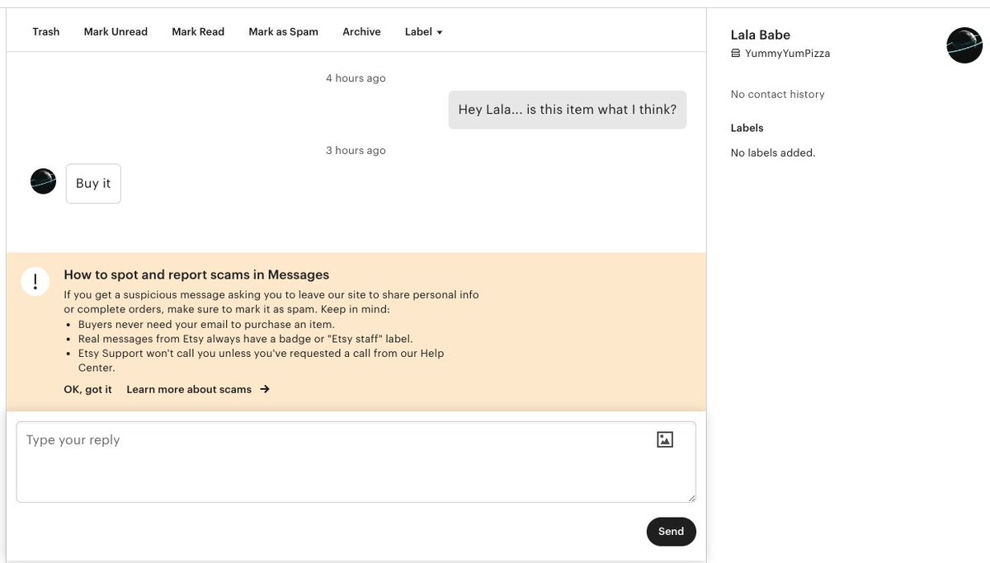Open the Learn more about scams link
The height and width of the screenshot is (563, 990).
(189, 389)
